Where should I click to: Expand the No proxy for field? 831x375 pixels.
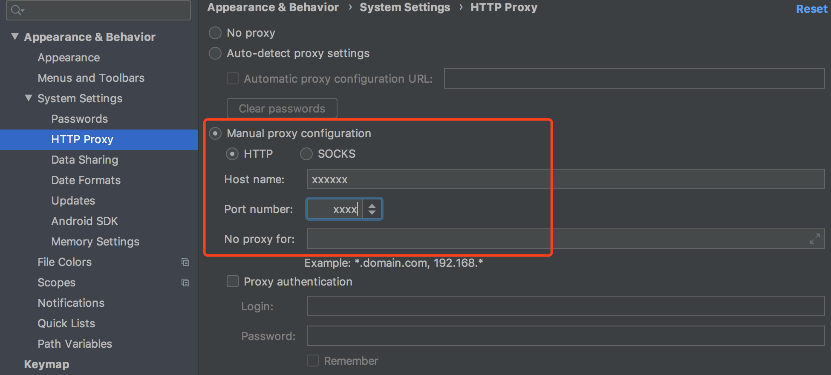(x=814, y=239)
